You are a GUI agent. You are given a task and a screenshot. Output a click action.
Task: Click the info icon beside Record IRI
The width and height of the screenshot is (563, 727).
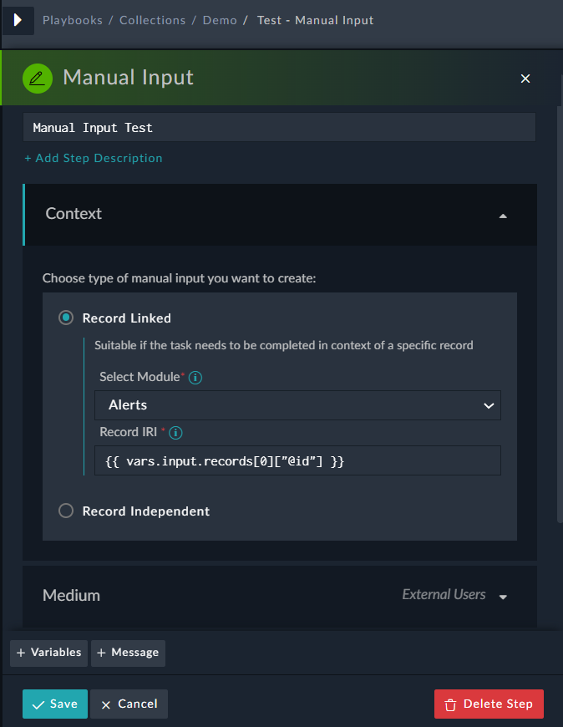pyautogui.click(x=174, y=433)
